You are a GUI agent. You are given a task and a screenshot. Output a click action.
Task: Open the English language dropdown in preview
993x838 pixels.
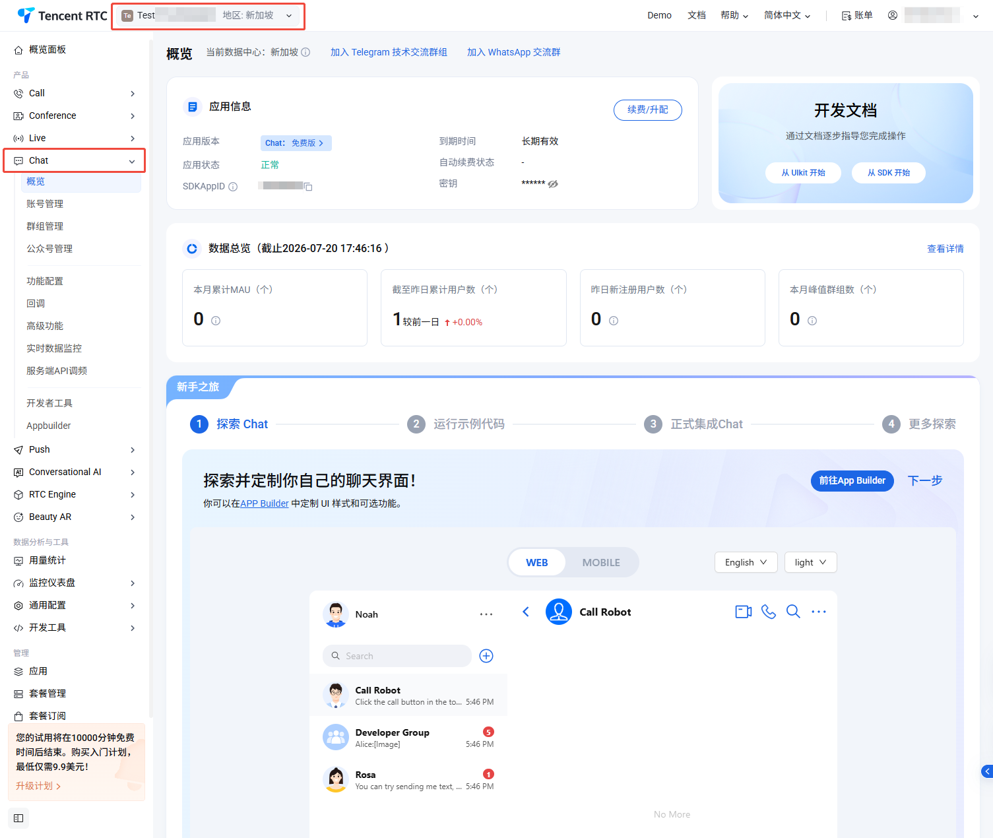click(x=746, y=562)
